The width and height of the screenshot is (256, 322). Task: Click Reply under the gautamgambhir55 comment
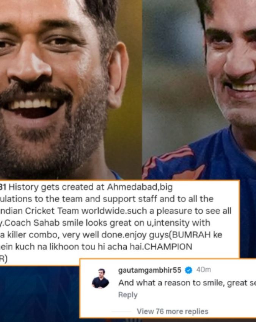coord(128,295)
